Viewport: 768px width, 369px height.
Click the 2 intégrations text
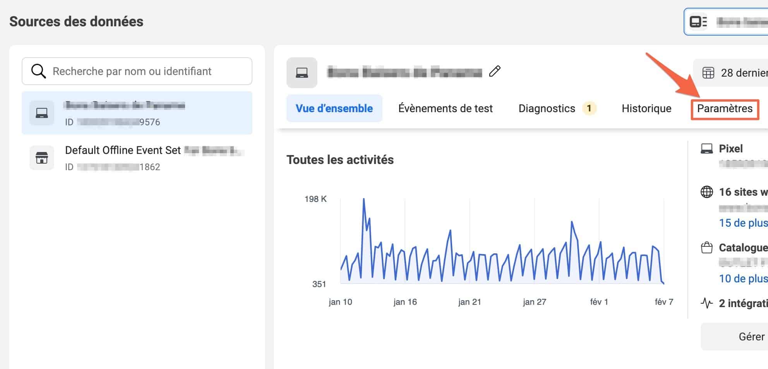tap(743, 303)
